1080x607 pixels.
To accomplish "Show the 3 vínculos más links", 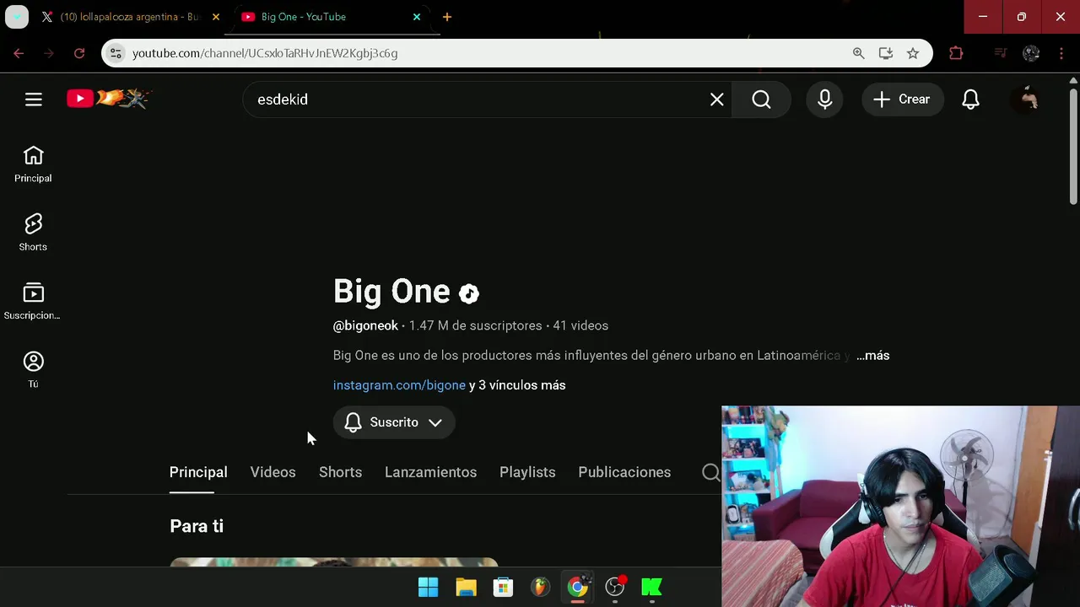I will point(517,385).
